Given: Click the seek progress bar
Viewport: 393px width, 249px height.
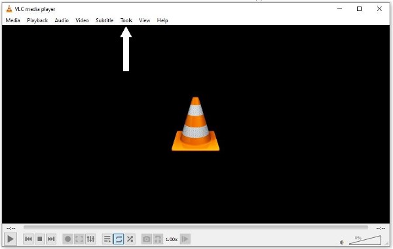Looking at the screenshot, I should (x=196, y=227).
